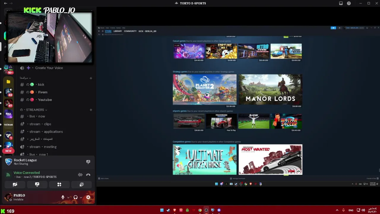Open the yellow server folder
380x214 pixels.
(8, 82)
